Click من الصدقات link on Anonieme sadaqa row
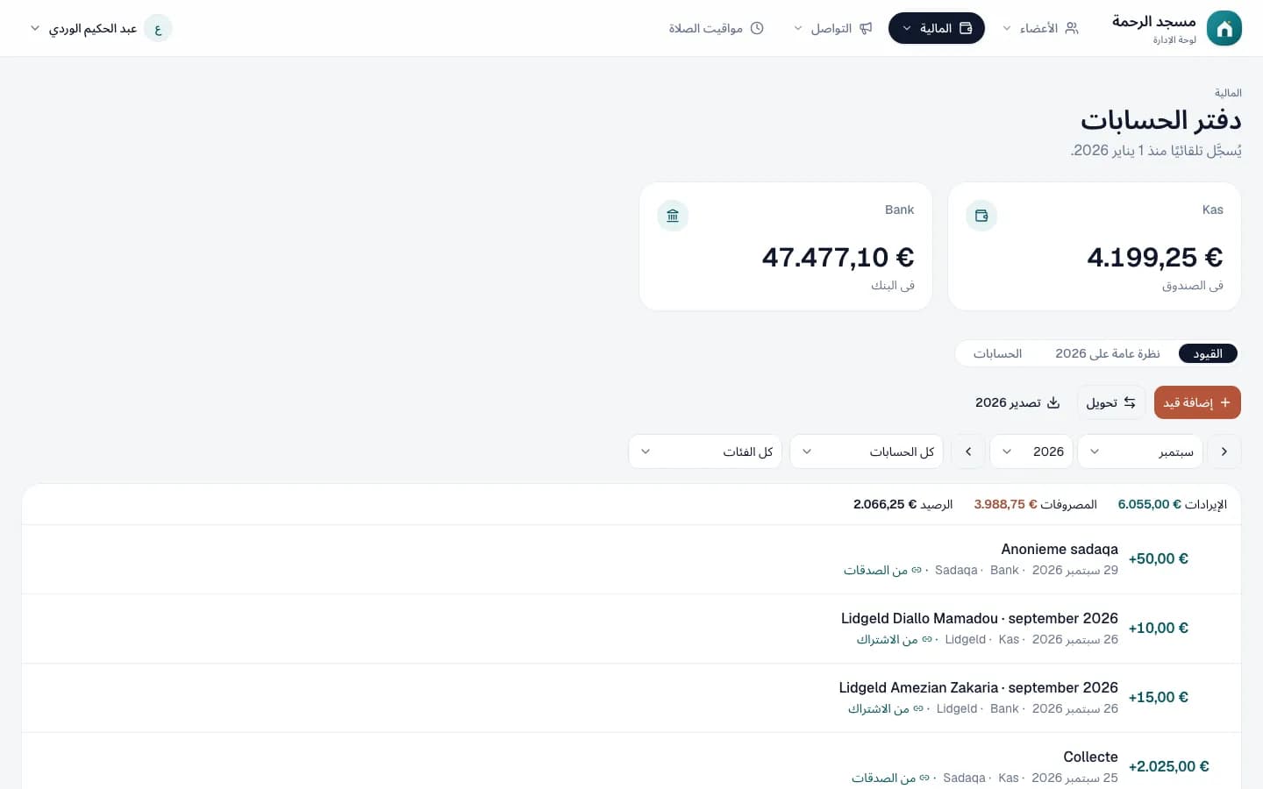The image size is (1263, 789). pyautogui.click(x=882, y=570)
